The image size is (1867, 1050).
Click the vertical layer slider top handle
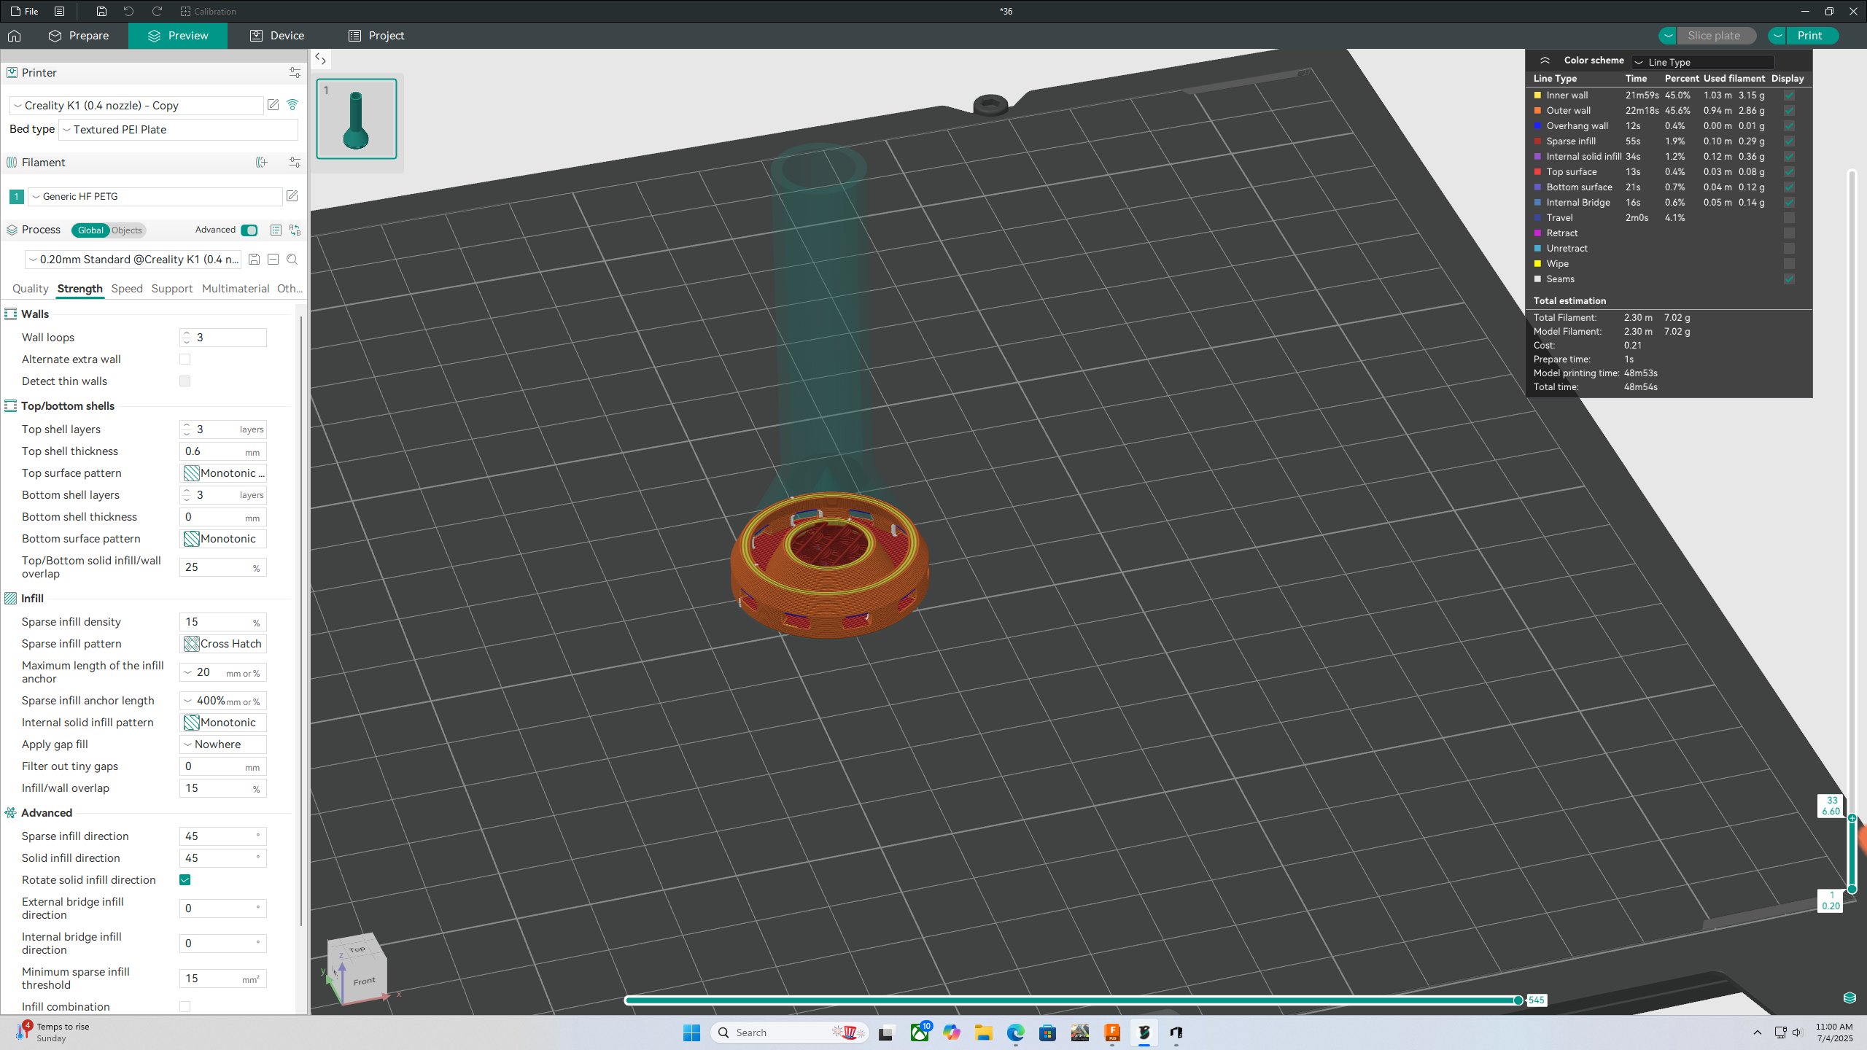1852,818
